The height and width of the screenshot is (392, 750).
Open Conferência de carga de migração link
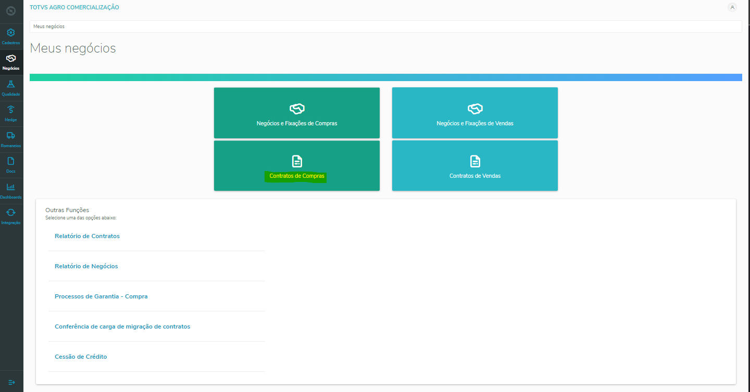pos(122,326)
